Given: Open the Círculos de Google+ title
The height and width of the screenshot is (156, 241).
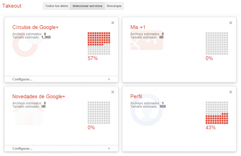Looking at the screenshot, I should click(x=35, y=27).
